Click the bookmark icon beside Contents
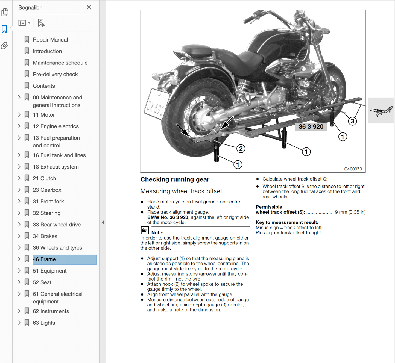The image size is (395, 363). (x=27, y=86)
